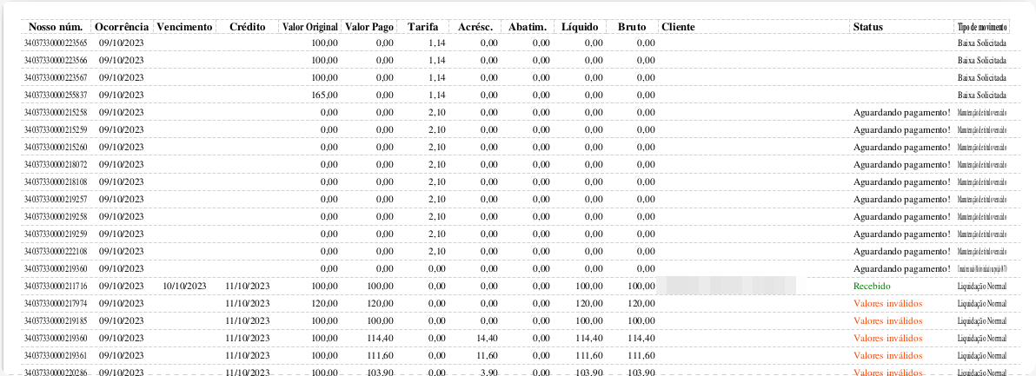Screen dimensions: 1036x376
Task: Click the Bruto column header
Action: tap(632, 27)
